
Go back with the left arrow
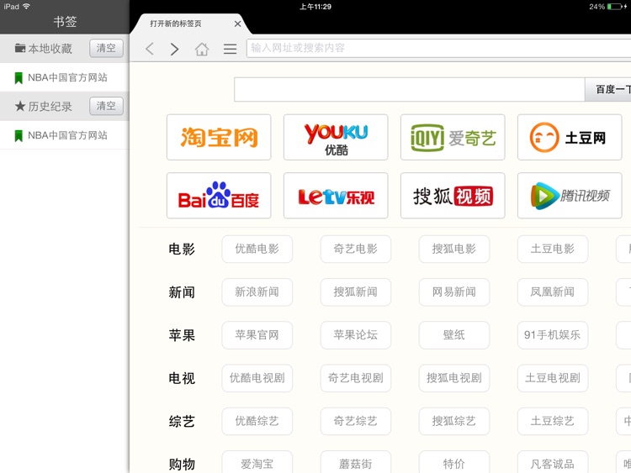coord(150,49)
